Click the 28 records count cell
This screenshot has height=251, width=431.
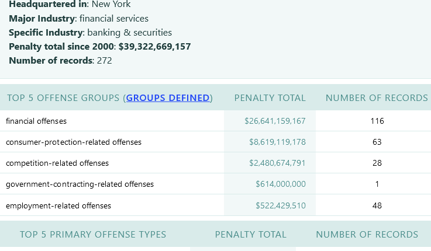[377, 163]
